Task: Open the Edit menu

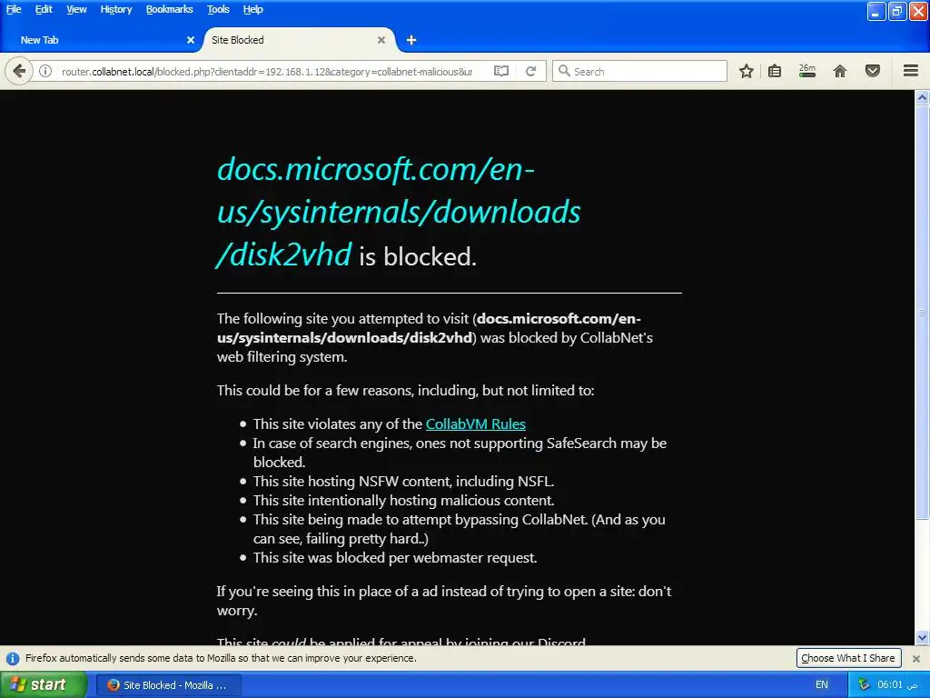Action: point(44,9)
